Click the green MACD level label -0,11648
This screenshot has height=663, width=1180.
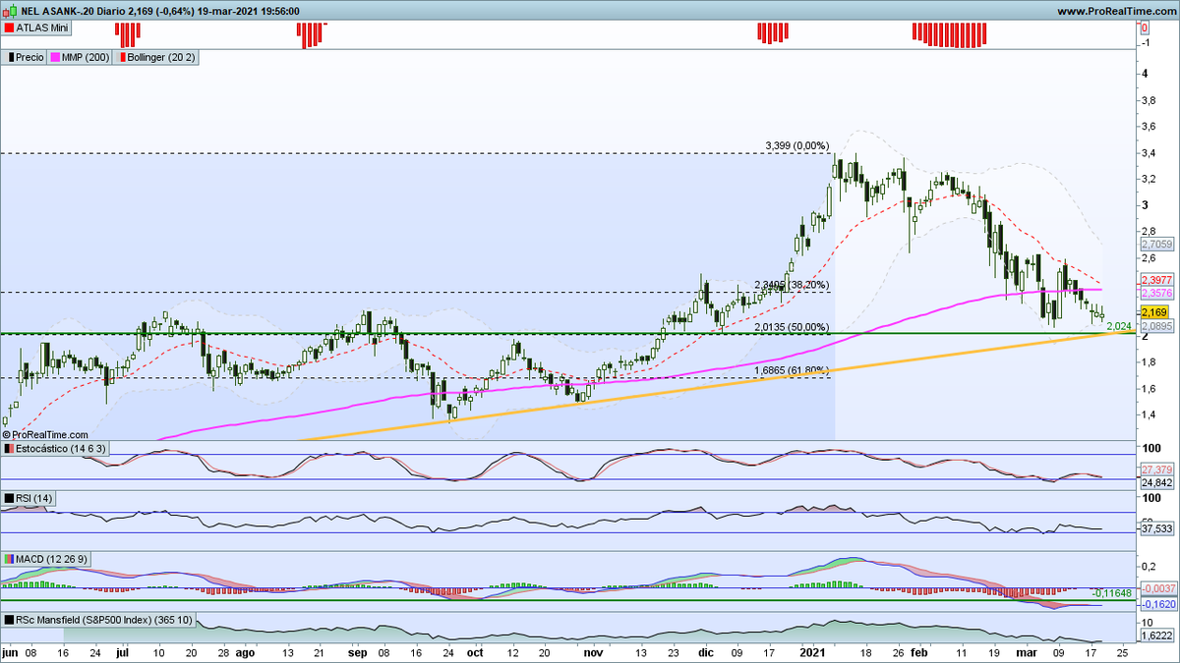(x=1111, y=594)
